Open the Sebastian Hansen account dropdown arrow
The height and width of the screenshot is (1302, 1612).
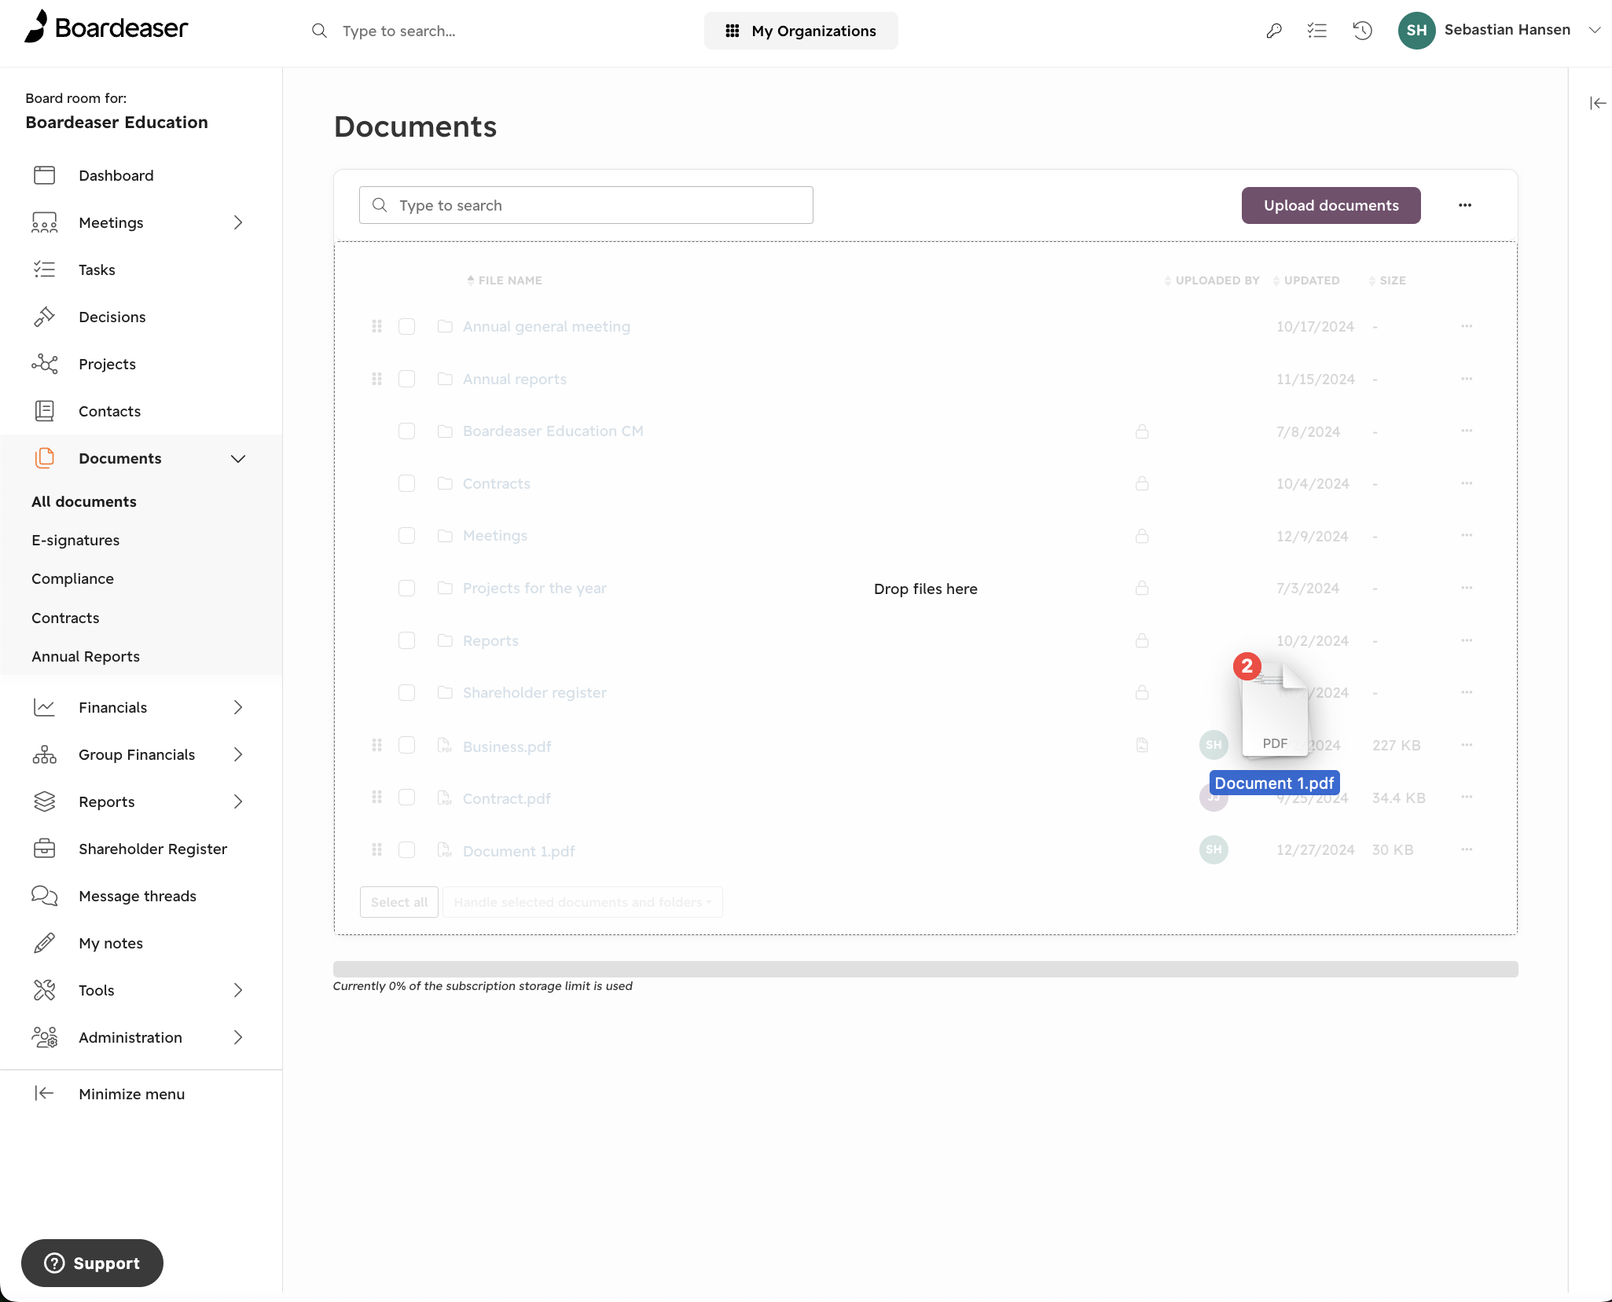[1595, 31]
